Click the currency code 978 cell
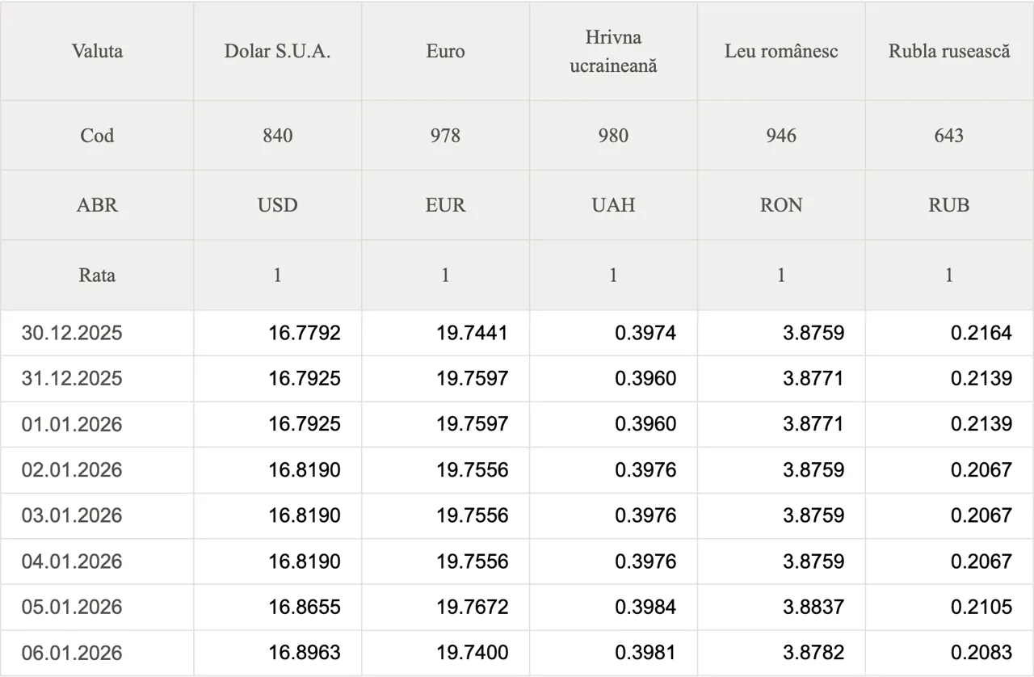 pyautogui.click(x=445, y=136)
